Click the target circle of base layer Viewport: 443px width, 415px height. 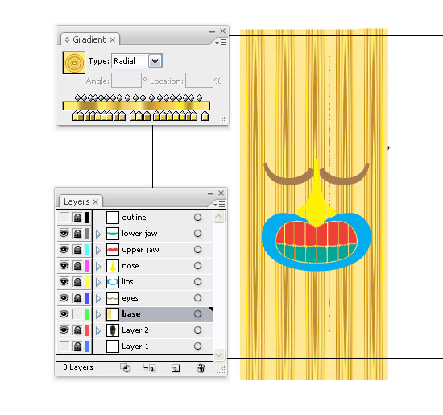pyautogui.click(x=198, y=313)
